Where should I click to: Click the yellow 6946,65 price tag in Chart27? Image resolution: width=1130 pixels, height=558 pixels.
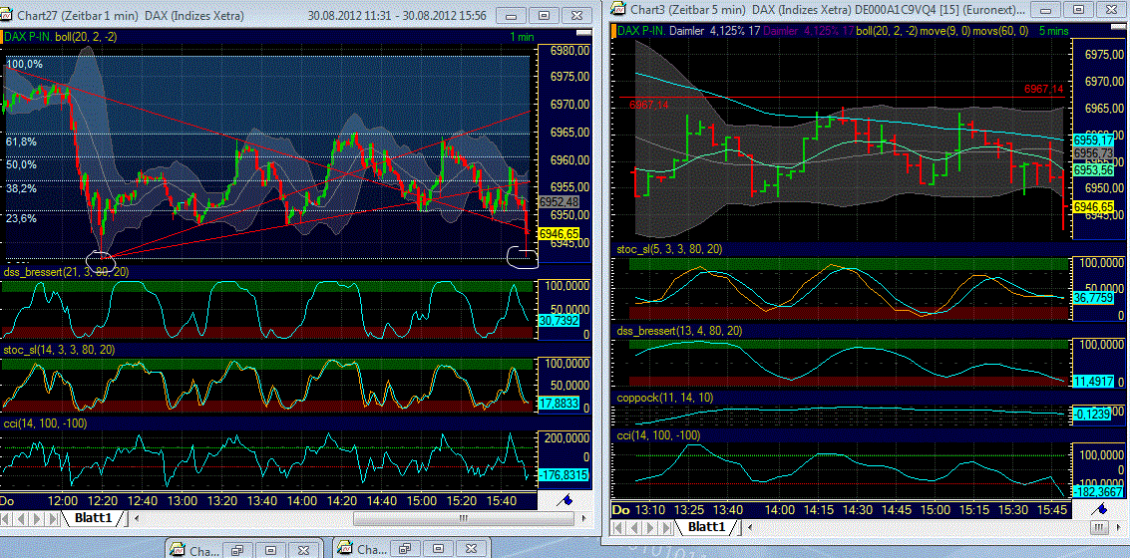coord(559,233)
